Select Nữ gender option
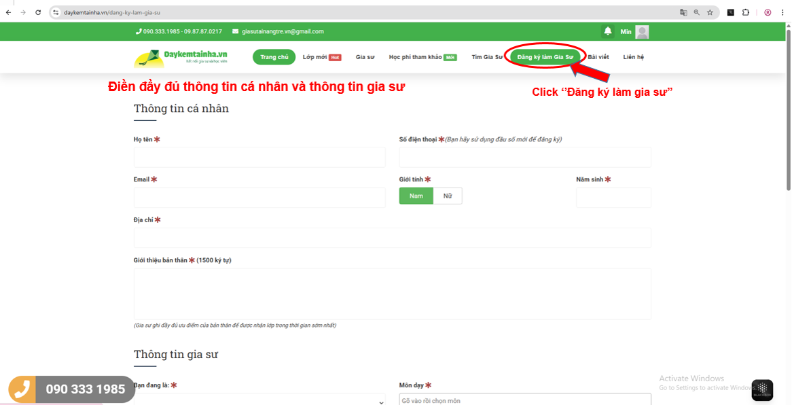This screenshot has height=405, width=792. pyautogui.click(x=448, y=196)
